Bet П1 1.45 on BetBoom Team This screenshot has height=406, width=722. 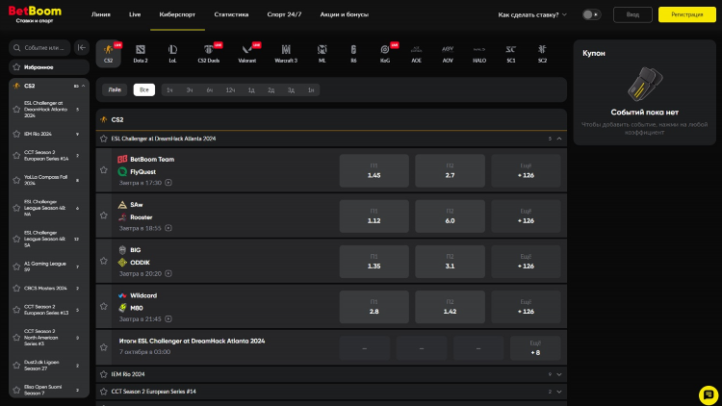pyautogui.click(x=374, y=171)
